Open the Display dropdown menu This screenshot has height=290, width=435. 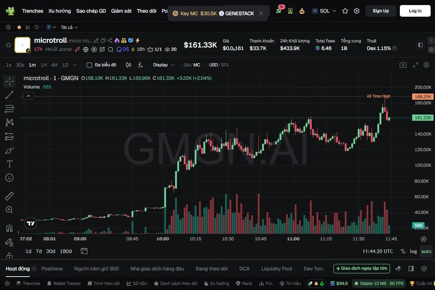[164, 65]
